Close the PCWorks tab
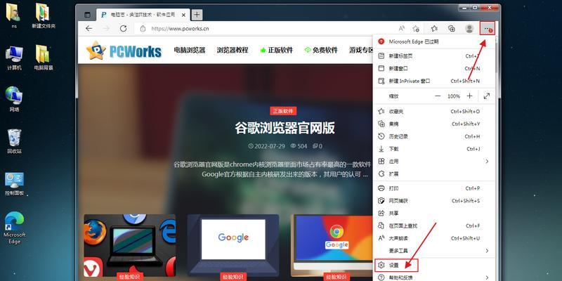The width and height of the screenshot is (562, 281). pyautogui.click(x=184, y=15)
